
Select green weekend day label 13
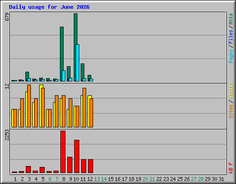(x=97, y=179)
